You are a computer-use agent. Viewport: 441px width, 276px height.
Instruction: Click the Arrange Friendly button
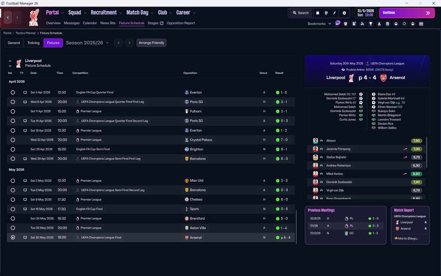click(152, 43)
